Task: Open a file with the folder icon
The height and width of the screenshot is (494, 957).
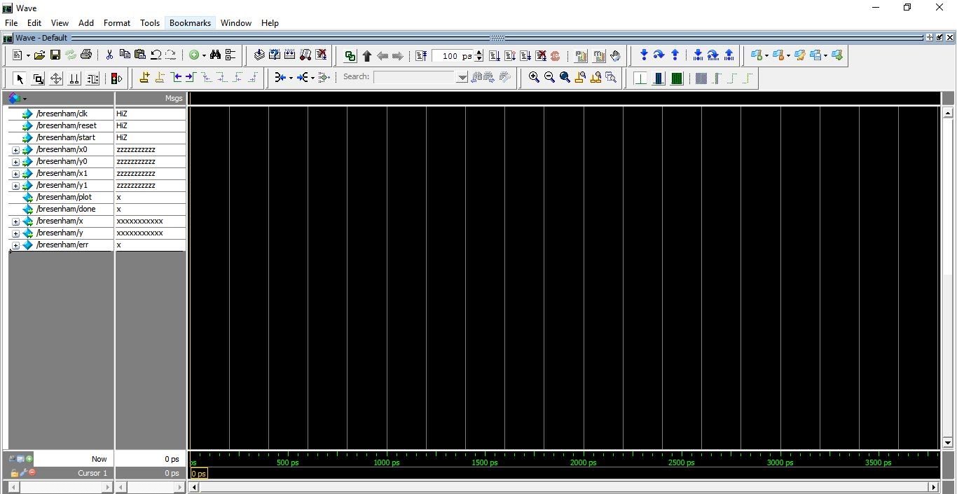Action: (39, 55)
